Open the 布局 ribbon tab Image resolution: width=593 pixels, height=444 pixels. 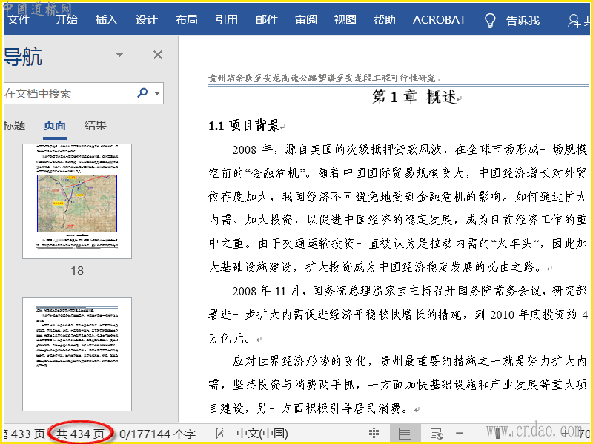point(187,20)
